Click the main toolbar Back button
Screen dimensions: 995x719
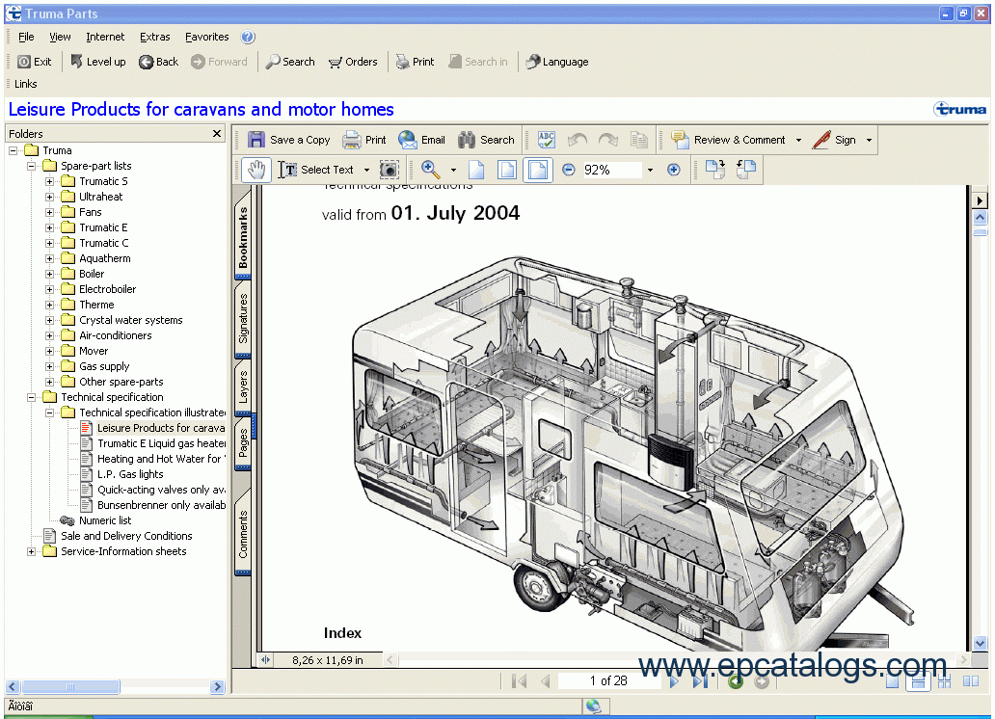point(159,62)
